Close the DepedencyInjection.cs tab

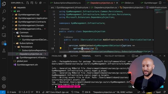pyautogui.click(x=117, y=3)
